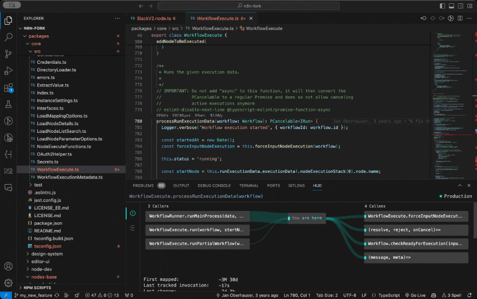
Task: Open the Extensions view
Action: click(8, 88)
